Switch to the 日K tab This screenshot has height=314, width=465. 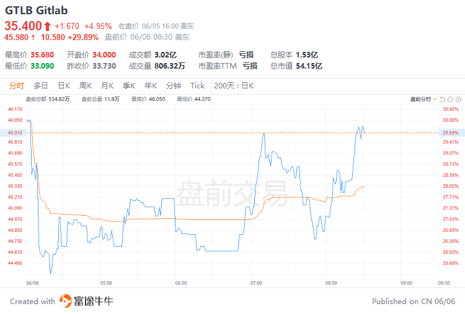[x=64, y=86]
